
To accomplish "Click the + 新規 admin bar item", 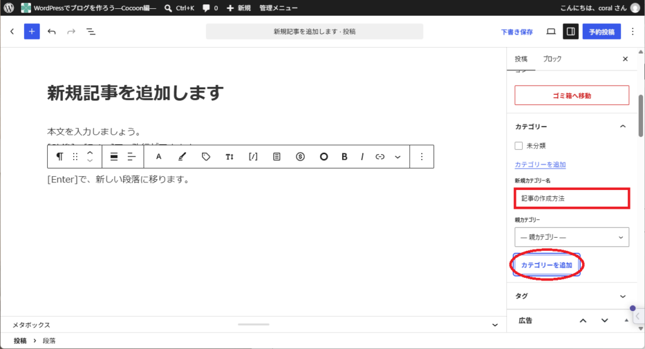I will (239, 8).
